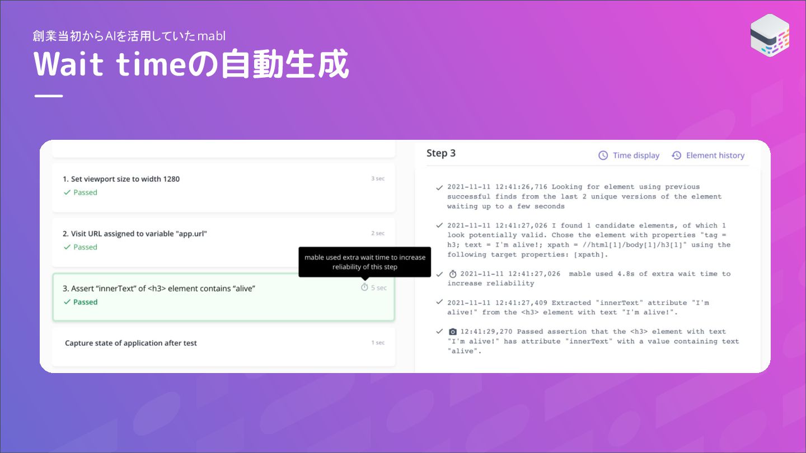The image size is (806, 453).
Task: Select 'Capture state of application after test'
Action: point(223,347)
